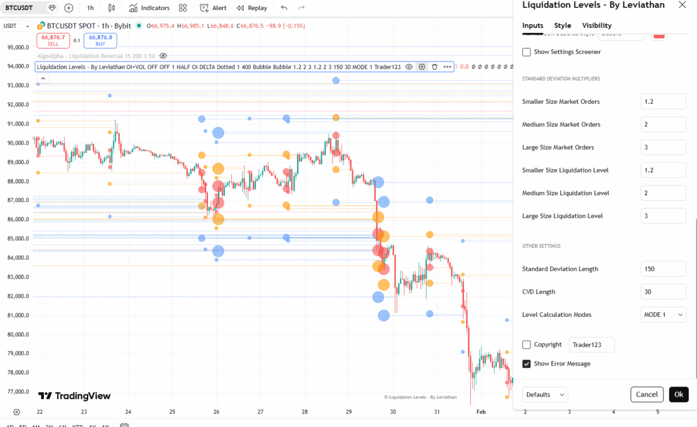Enable the Copyright checkbox

coord(527,345)
